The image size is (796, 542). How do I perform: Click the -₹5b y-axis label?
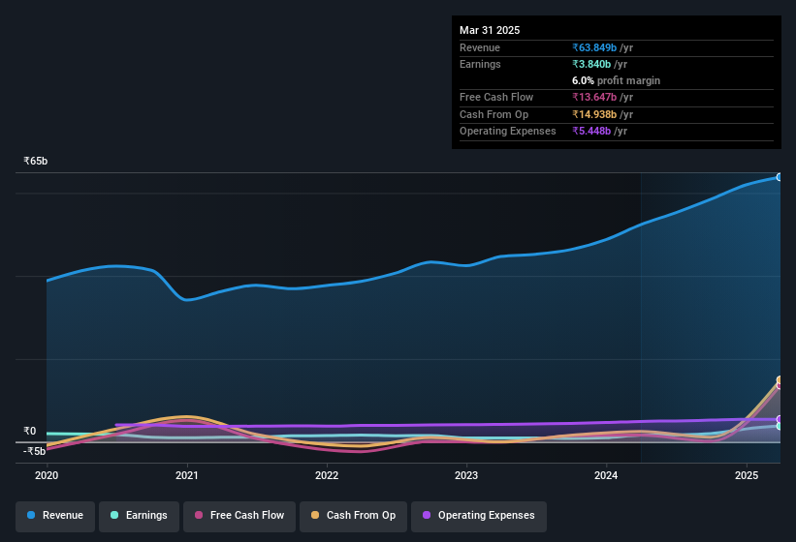34,451
